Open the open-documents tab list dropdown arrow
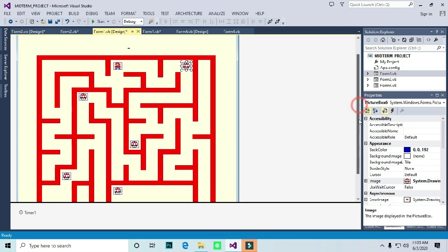The image size is (448, 252). (358, 31)
